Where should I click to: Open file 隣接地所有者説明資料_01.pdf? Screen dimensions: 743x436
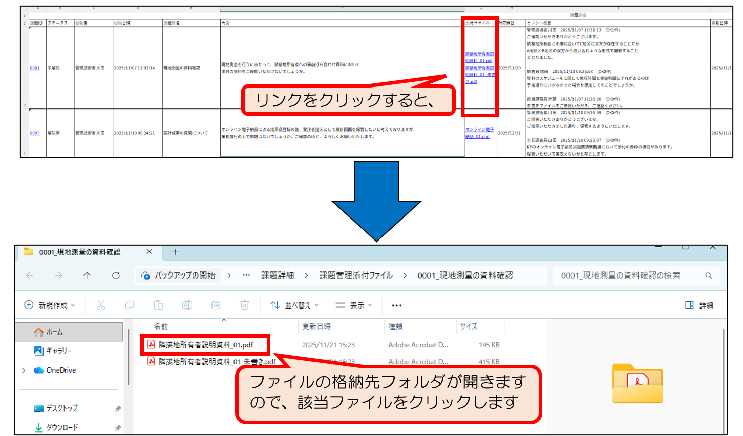pyautogui.click(x=206, y=345)
